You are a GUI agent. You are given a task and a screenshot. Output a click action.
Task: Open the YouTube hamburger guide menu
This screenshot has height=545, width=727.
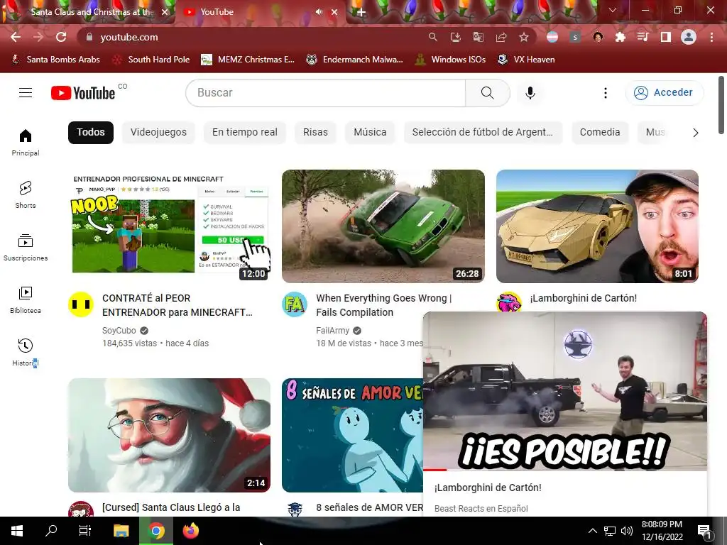pos(26,93)
